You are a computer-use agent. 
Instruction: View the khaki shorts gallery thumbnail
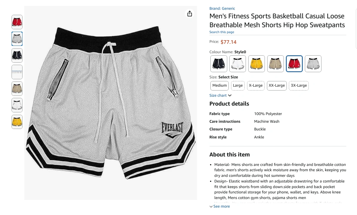click(17, 88)
